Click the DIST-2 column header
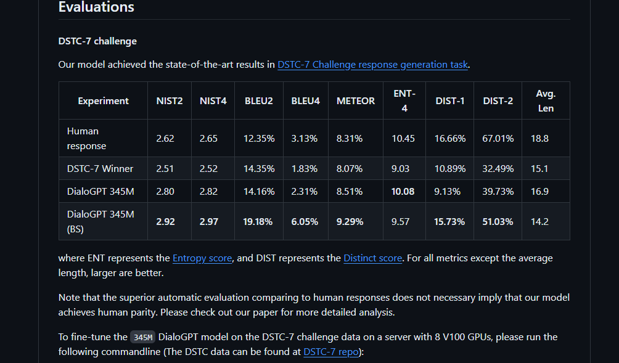The height and width of the screenshot is (363, 619). 498,101
